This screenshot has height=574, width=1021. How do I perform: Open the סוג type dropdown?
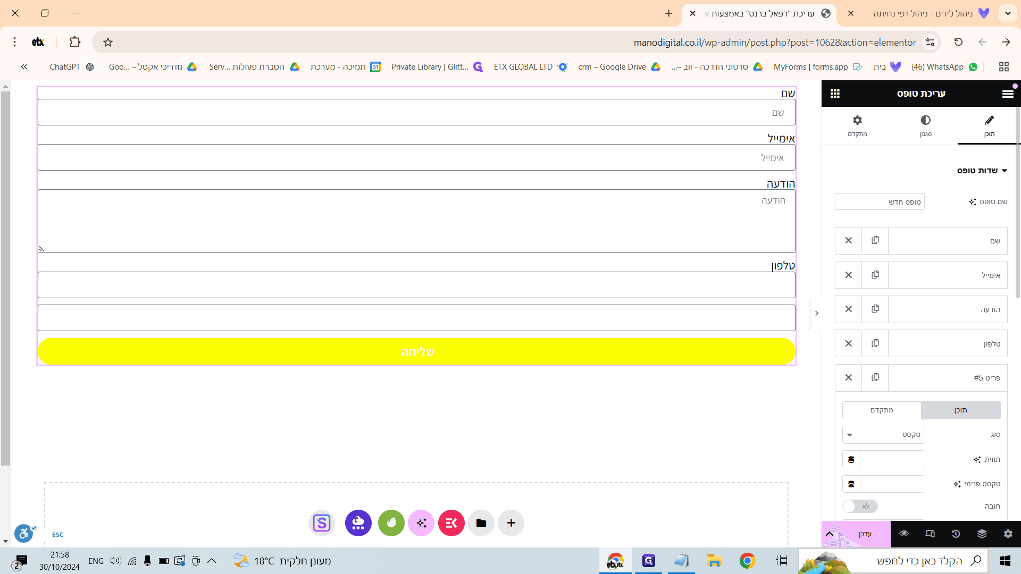tap(883, 435)
